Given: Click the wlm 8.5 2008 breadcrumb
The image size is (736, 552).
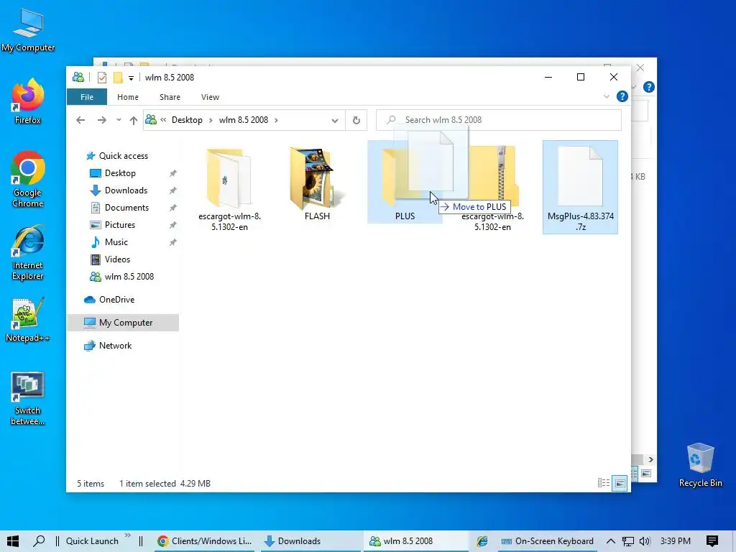Looking at the screenshot, I should click(x=244, y=120).
